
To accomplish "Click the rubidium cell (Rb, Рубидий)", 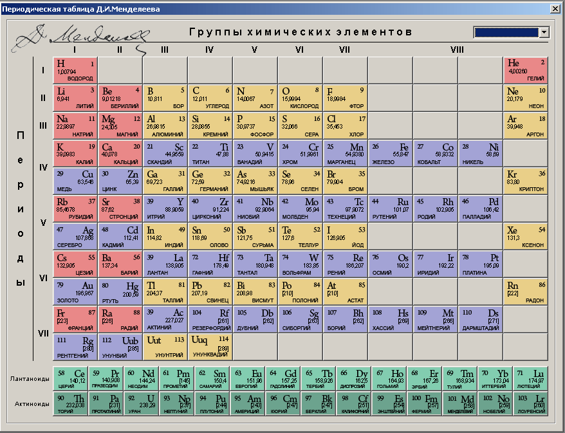I will click(75, 208).
